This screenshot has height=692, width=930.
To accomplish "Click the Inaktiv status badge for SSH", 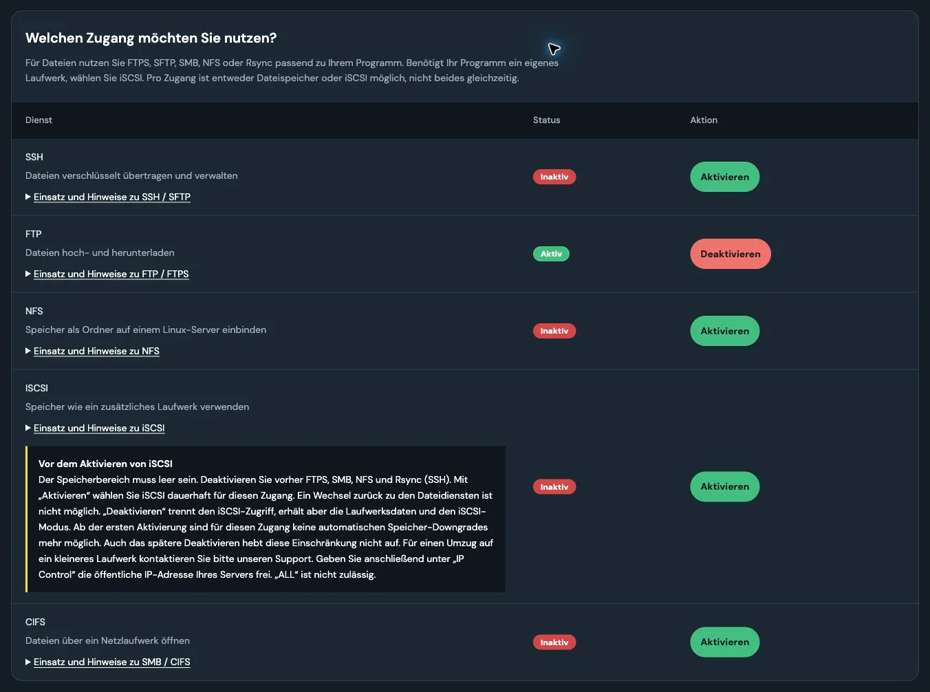I will pyautogui.click(x=554, y=177).
